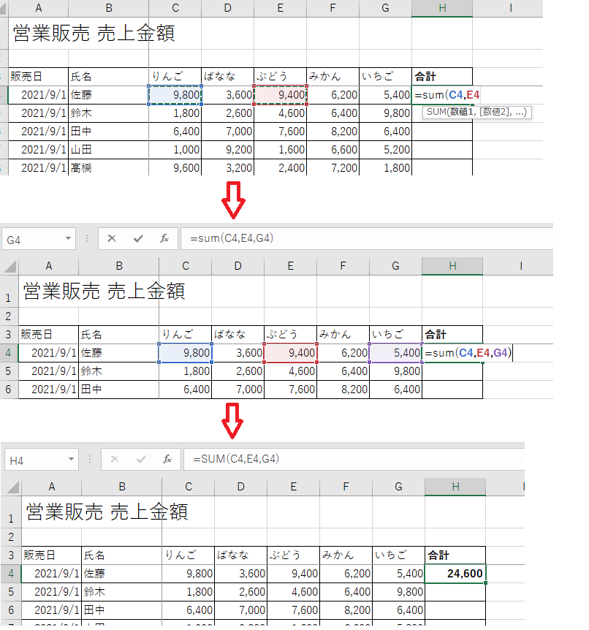Click the cell with the complete formula =sum(C4,E4,G4)

[452, 353]
